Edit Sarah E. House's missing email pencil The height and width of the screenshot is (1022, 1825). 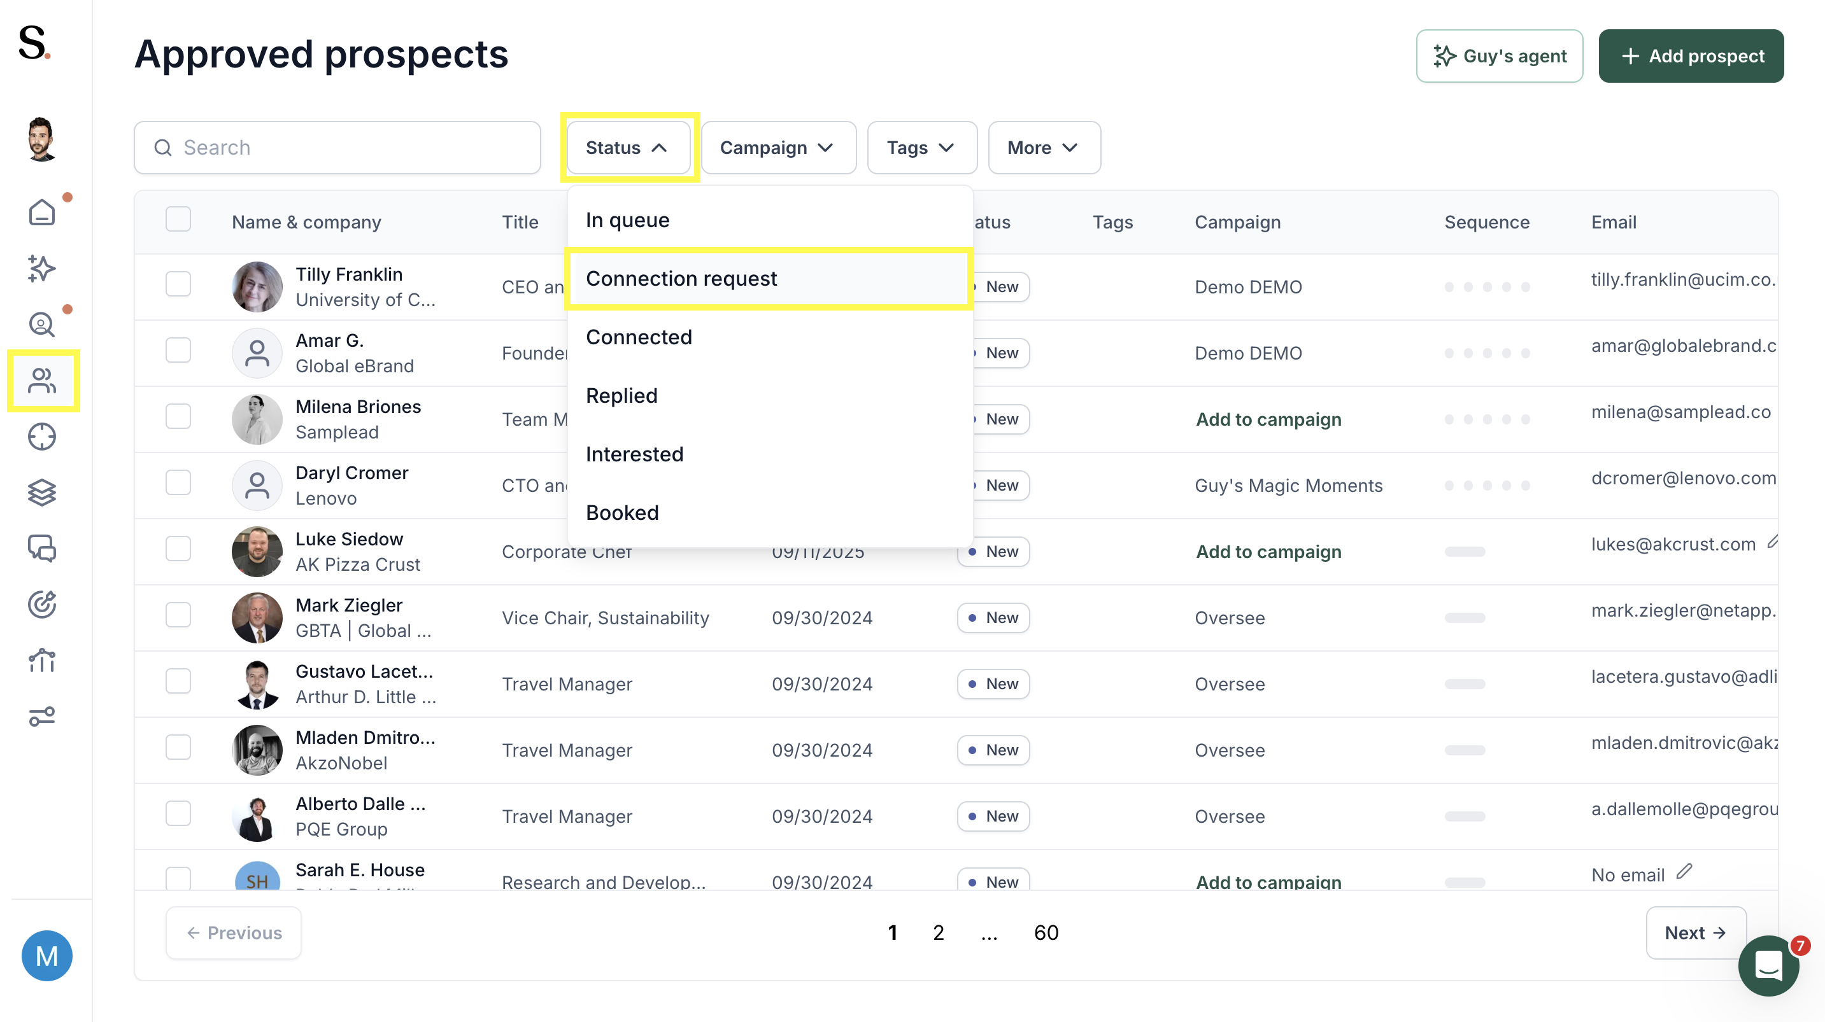(1684, 872)
